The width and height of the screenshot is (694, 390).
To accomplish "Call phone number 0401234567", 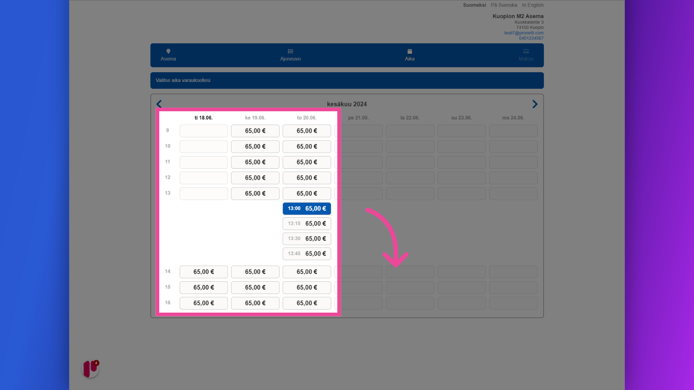I will tap(531, 38).
